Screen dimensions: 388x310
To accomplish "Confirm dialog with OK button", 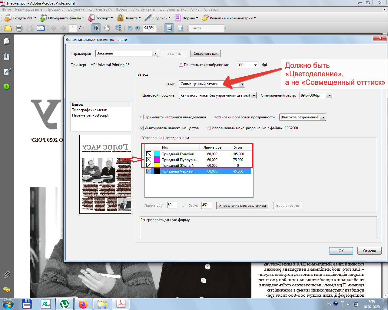I will click(x=341, y=251).
